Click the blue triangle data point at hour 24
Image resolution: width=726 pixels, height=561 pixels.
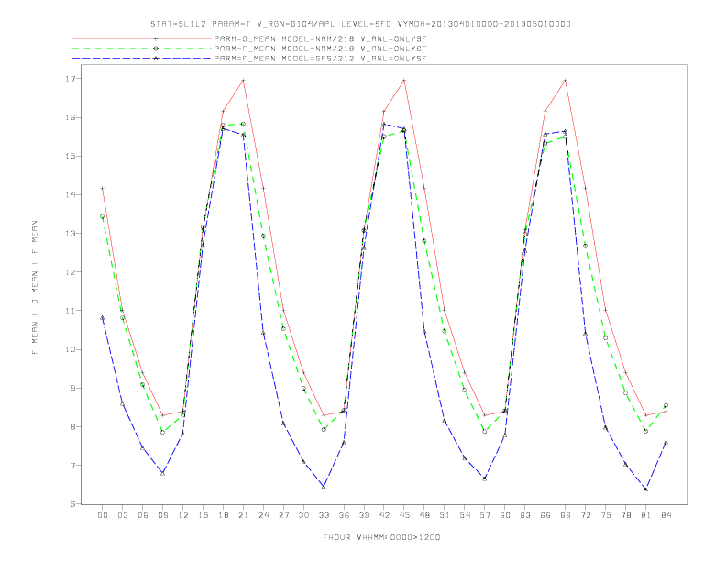coord(263,333)
